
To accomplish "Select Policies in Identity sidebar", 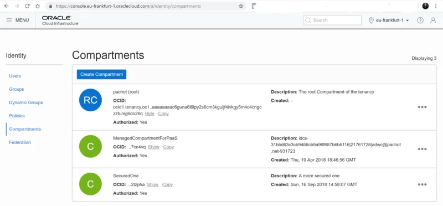I will point(17,116).
